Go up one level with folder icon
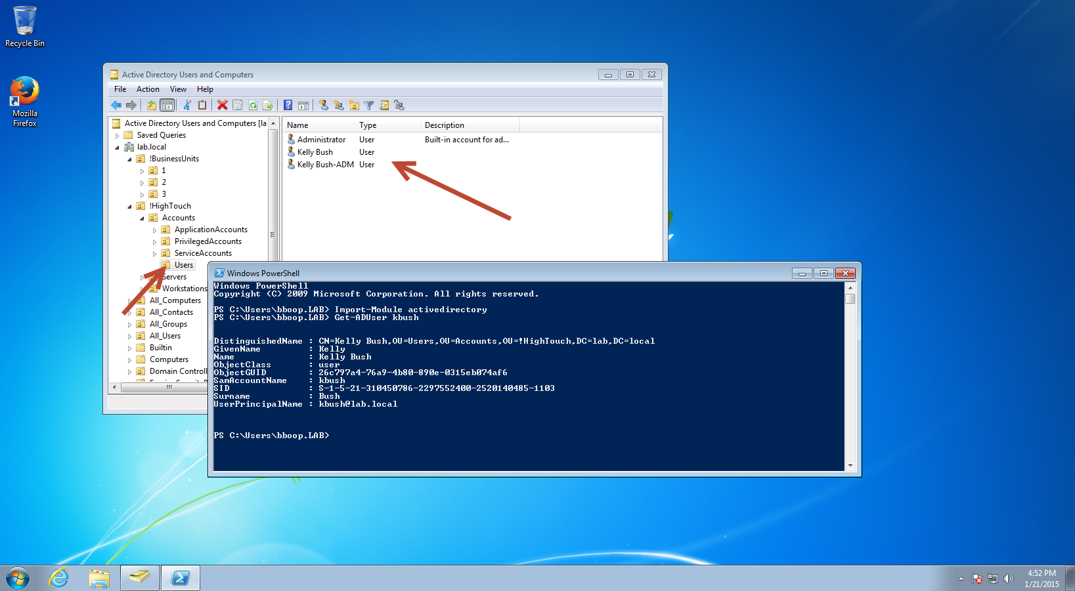 point(152,105)
